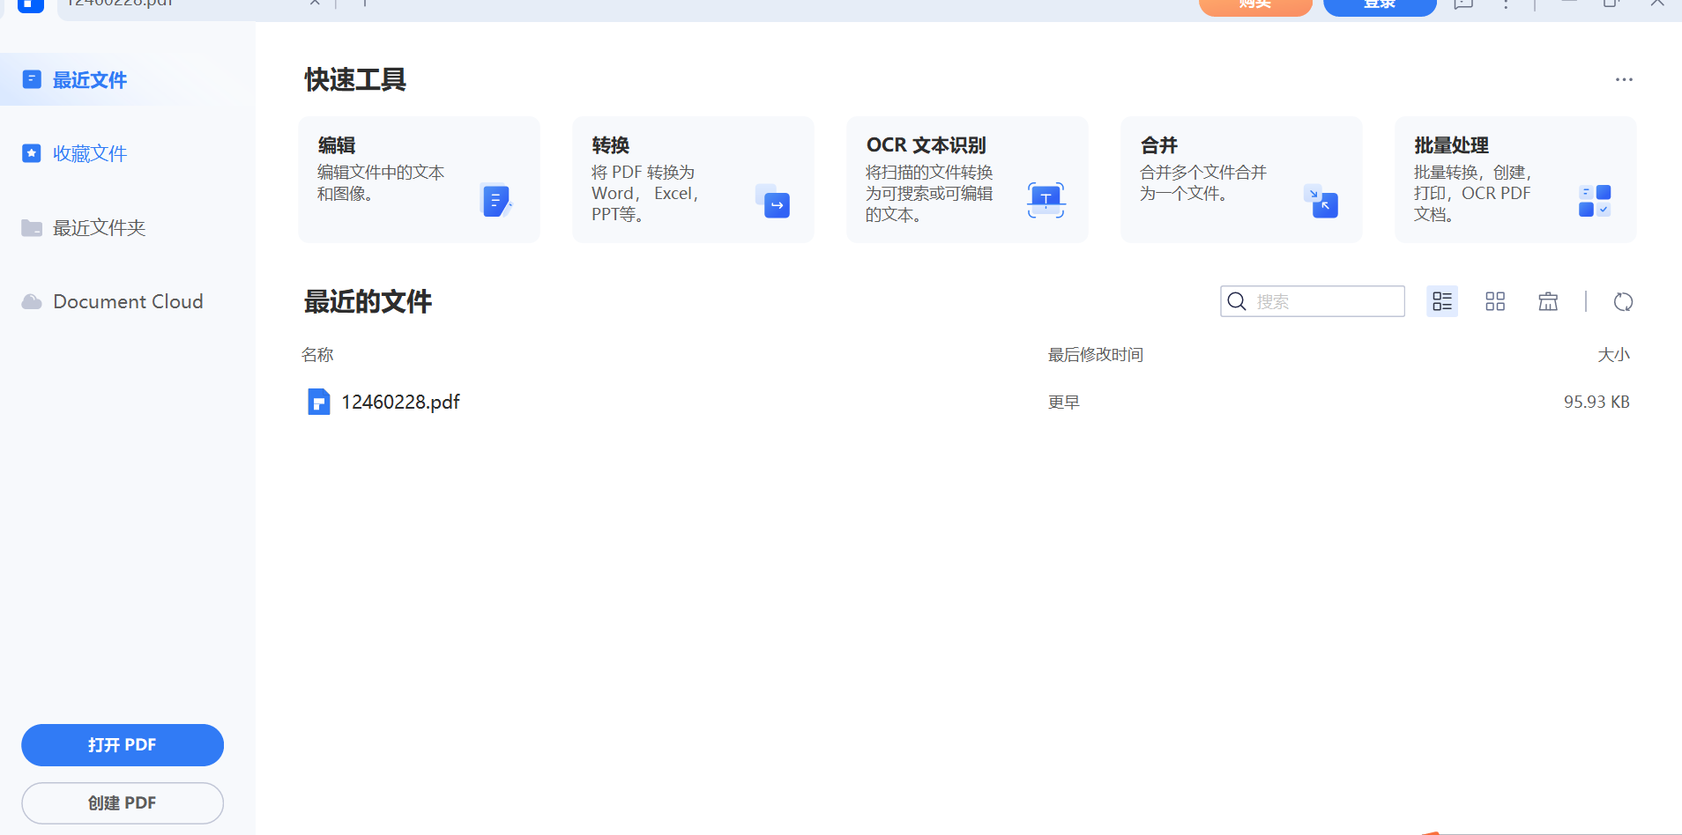Screen dimensions: 1682x835
Task: Open the quick tools more options menu
Action: click(x=1625, y=79)
